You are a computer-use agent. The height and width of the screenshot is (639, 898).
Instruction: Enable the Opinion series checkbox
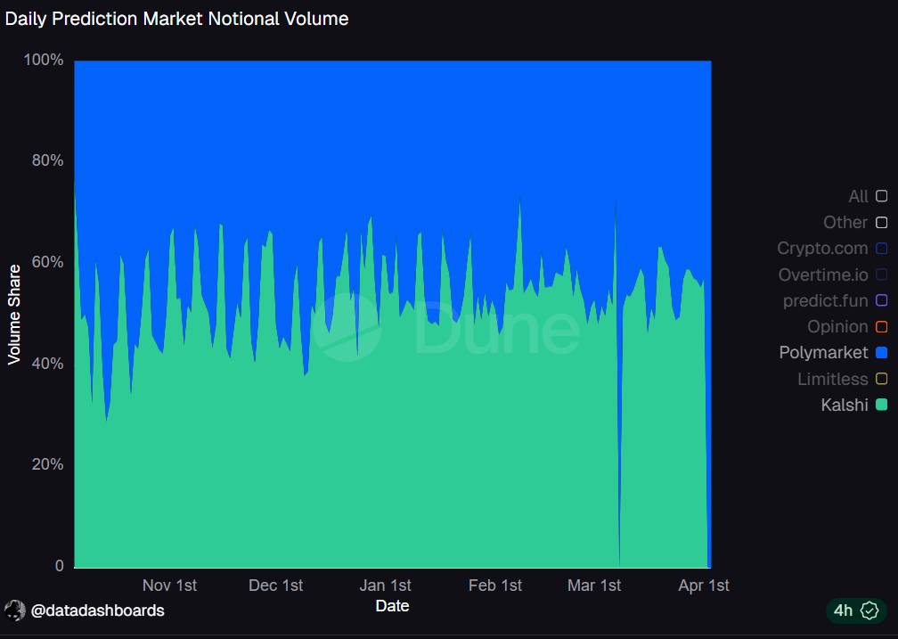coord(881,327)
